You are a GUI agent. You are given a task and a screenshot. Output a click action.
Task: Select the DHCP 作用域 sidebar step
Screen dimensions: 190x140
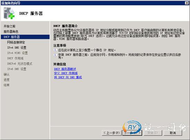pos(15,58)
